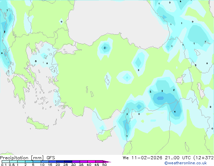Screen dimensions: 214x166
Task: Select the 1–2 mm legend swatch
Action: [x=21, y=162]
